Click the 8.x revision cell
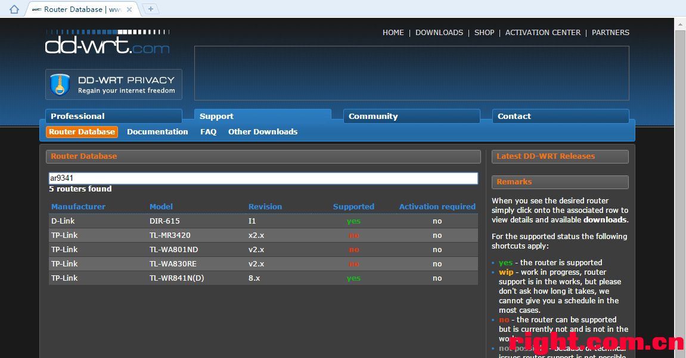 pos(254,278)
